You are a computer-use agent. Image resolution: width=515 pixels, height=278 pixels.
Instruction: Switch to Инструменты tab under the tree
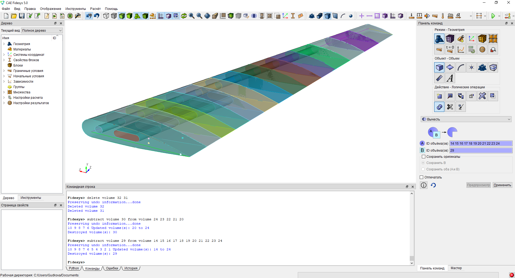31,198
